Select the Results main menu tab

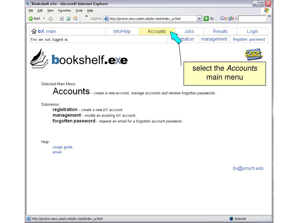coord(220,31)
